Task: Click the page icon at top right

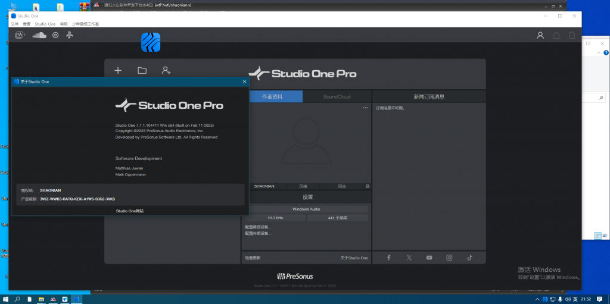Action: point(572,35)
